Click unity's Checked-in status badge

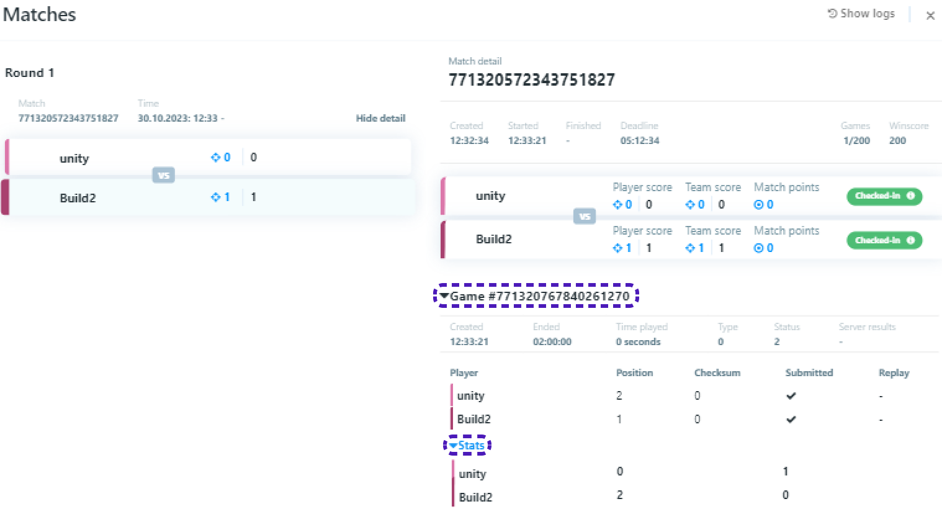(877, 196)
